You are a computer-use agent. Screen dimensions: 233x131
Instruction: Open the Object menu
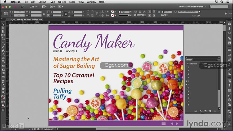tap(62, 2)
